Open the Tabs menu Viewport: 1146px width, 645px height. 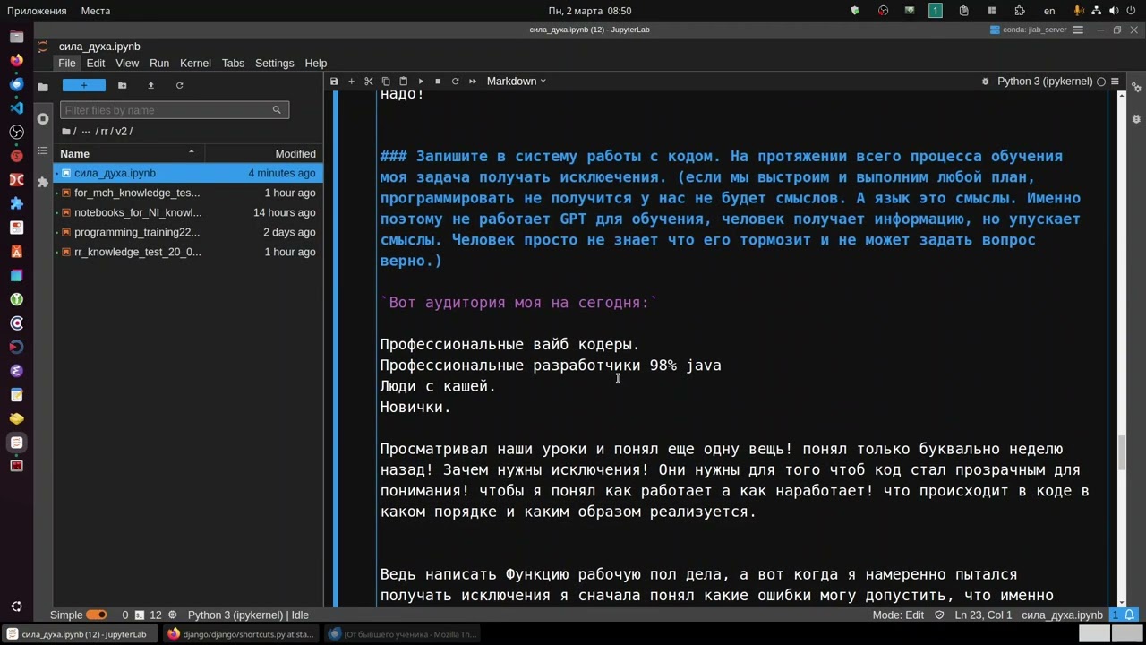pos(233,63)
